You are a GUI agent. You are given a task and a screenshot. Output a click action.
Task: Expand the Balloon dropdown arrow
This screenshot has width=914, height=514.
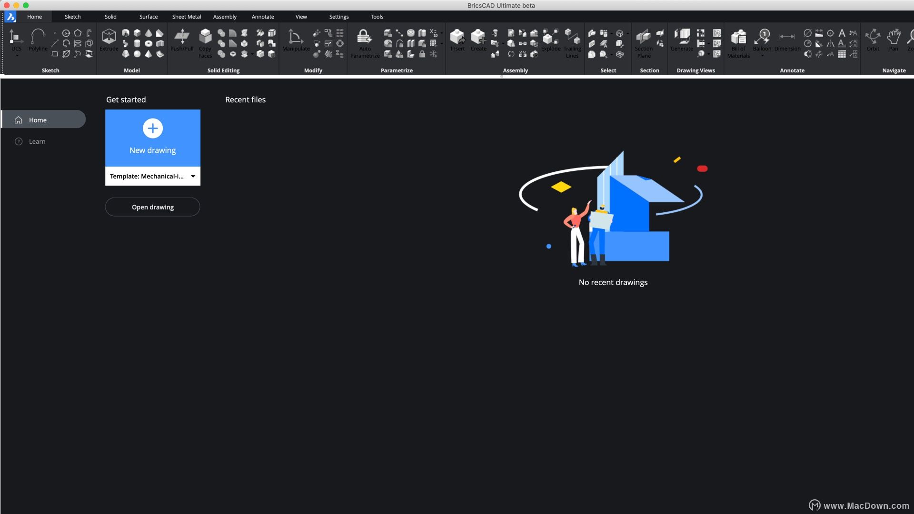762,56
